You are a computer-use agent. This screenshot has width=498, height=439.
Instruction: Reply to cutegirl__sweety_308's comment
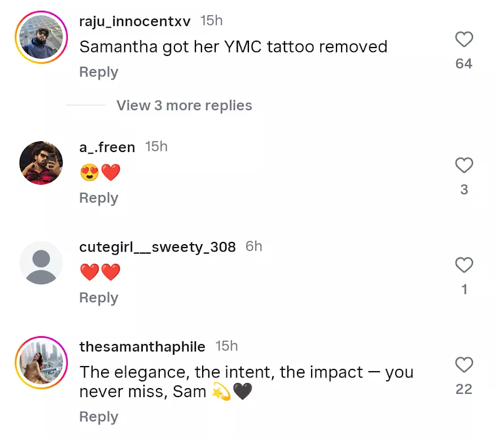pyautogui.click(x=98, y=298)
